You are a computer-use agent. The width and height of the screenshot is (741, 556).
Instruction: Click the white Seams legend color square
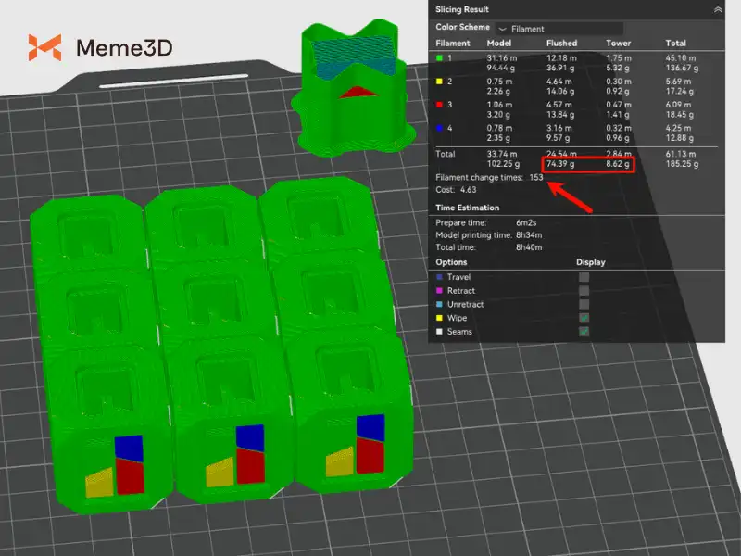click(439, 332)
